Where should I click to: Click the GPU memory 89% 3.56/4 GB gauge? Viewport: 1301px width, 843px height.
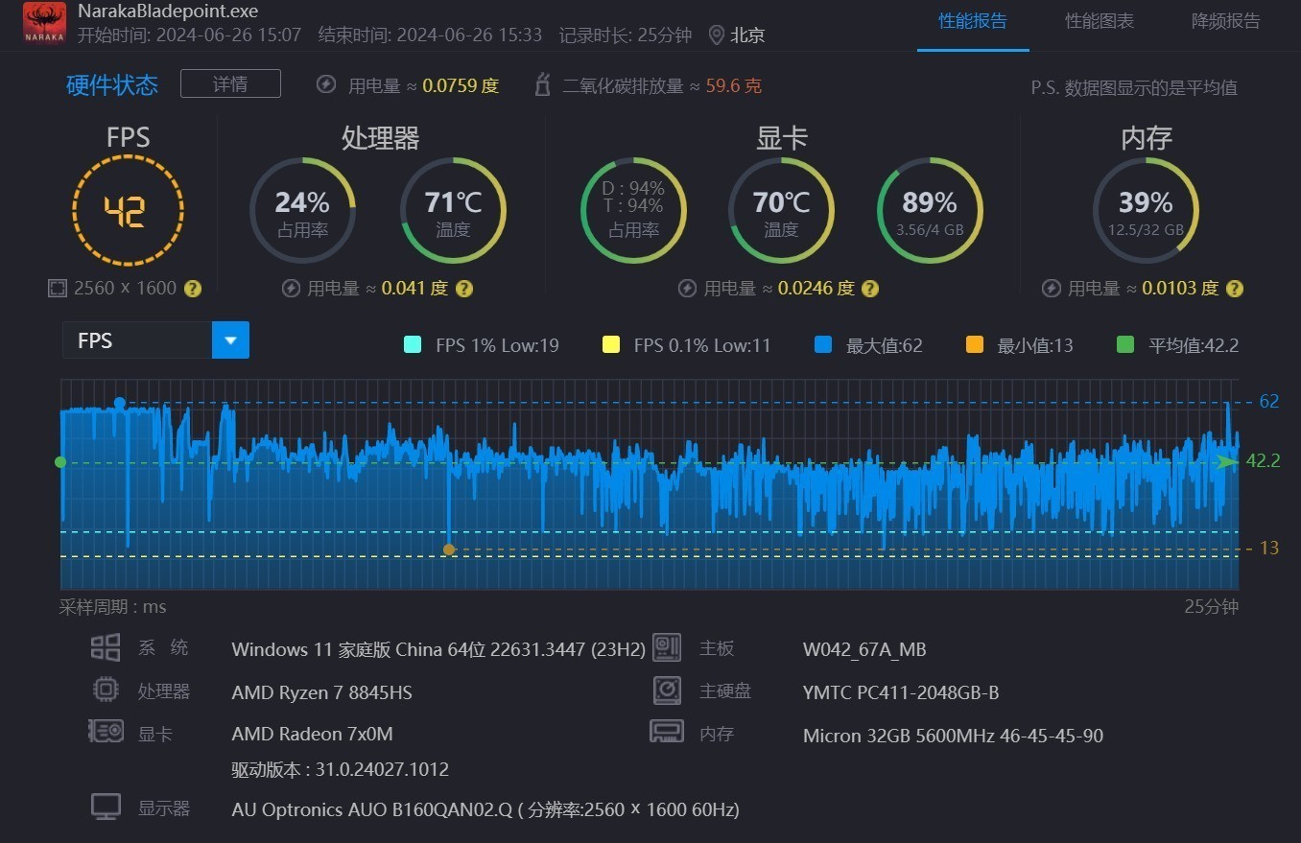click(x=930, y=210)
